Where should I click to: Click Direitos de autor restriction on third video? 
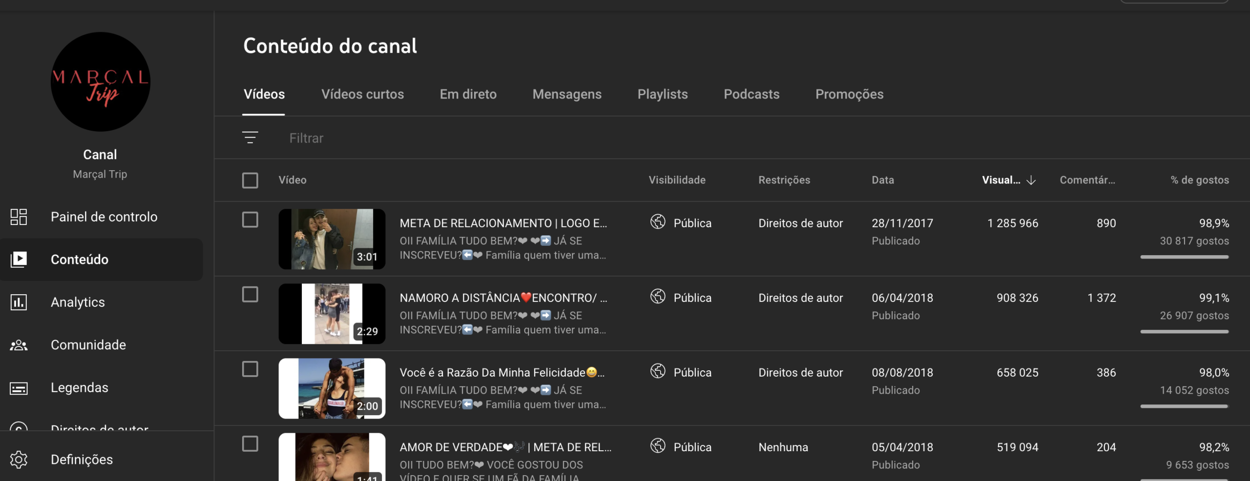click(800, 373)
